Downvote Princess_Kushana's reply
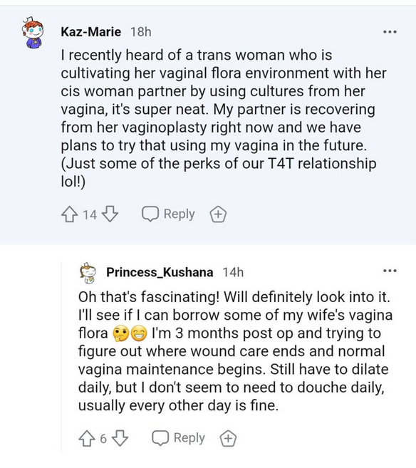The image size is (416, 468). [x=120, y=439]
